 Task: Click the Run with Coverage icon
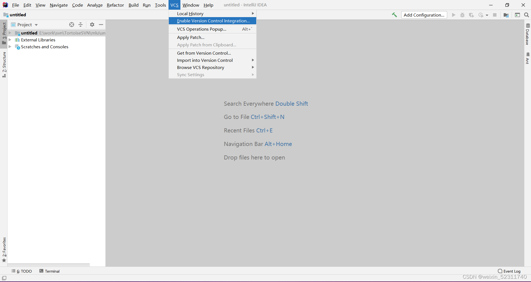472,15
